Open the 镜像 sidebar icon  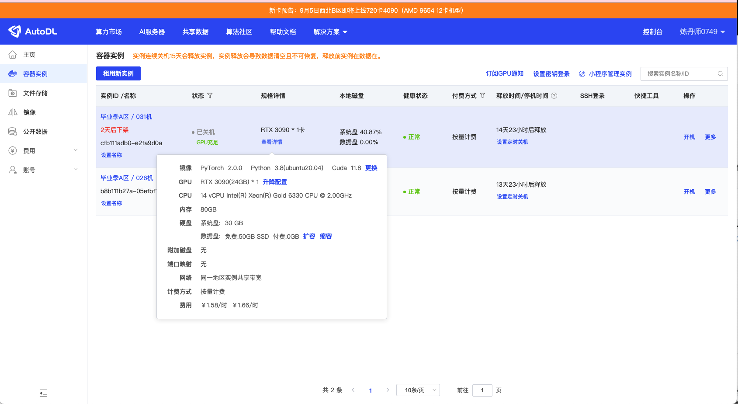click(x=13, y=112)
